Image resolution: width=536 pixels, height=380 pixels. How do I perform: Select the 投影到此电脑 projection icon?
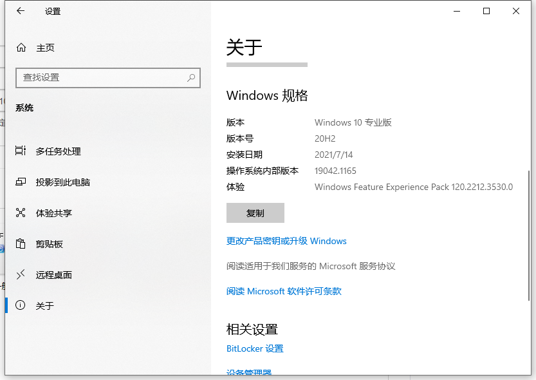point(20,182)
